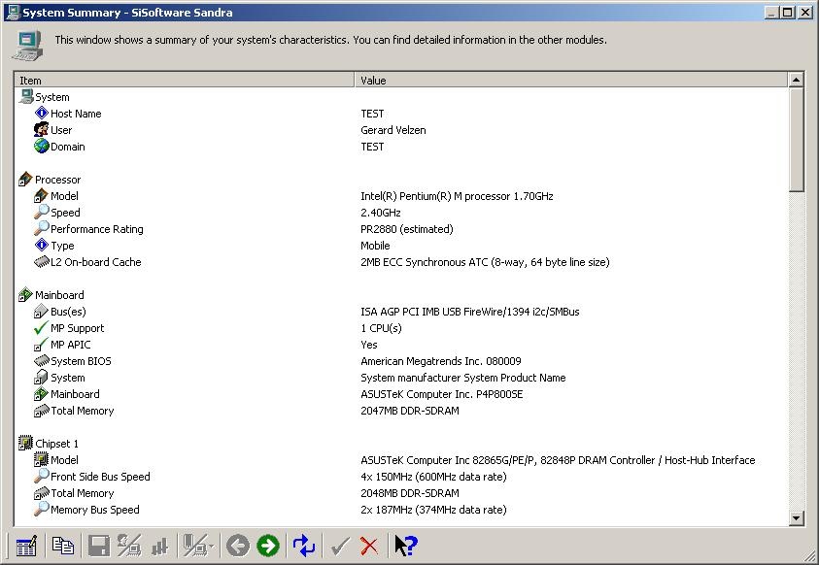Viewport: 819px width, 565px height.
Task: Select the Chipset 1 Model row
Action: (400, 459)
